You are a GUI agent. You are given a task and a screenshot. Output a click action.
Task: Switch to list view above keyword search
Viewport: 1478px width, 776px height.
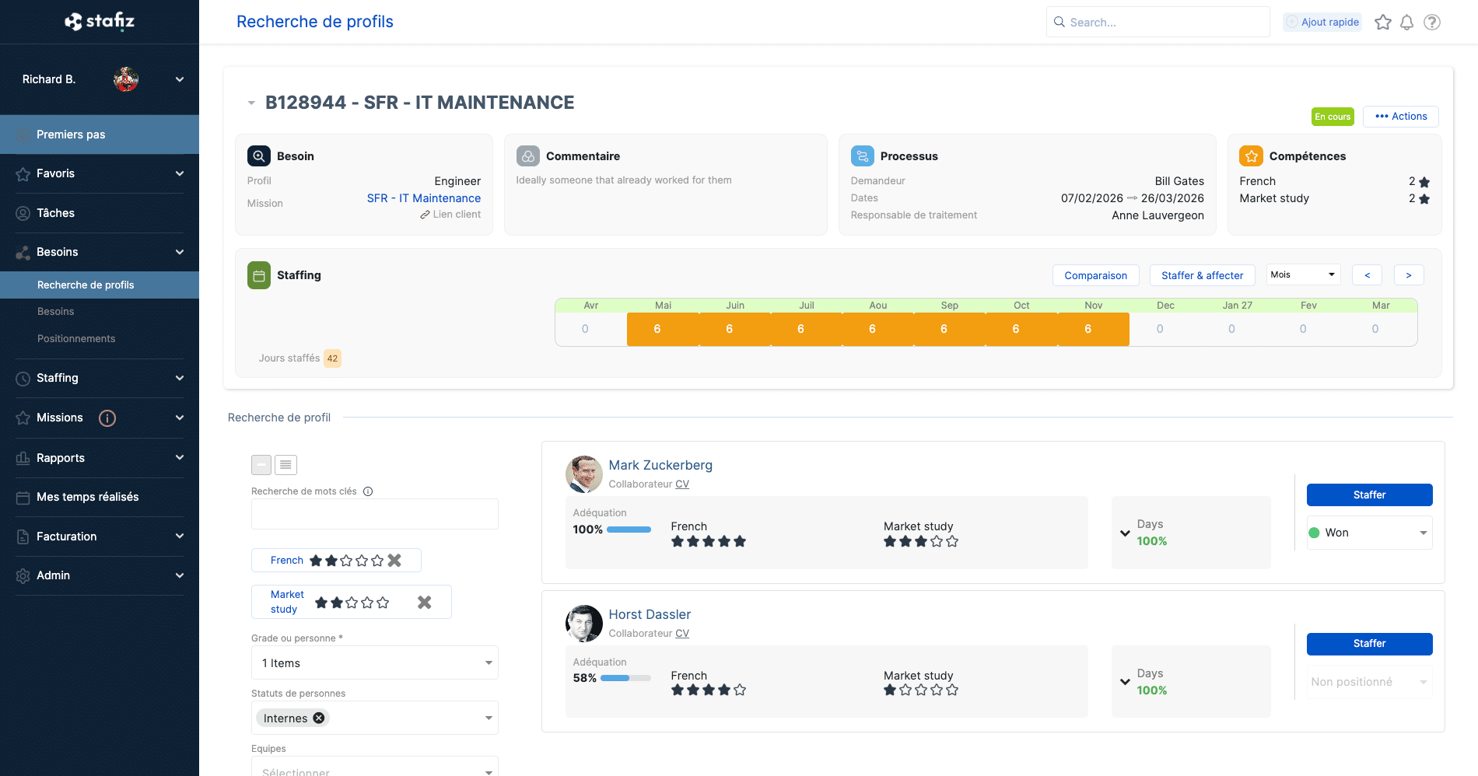[x=285, y=464]
